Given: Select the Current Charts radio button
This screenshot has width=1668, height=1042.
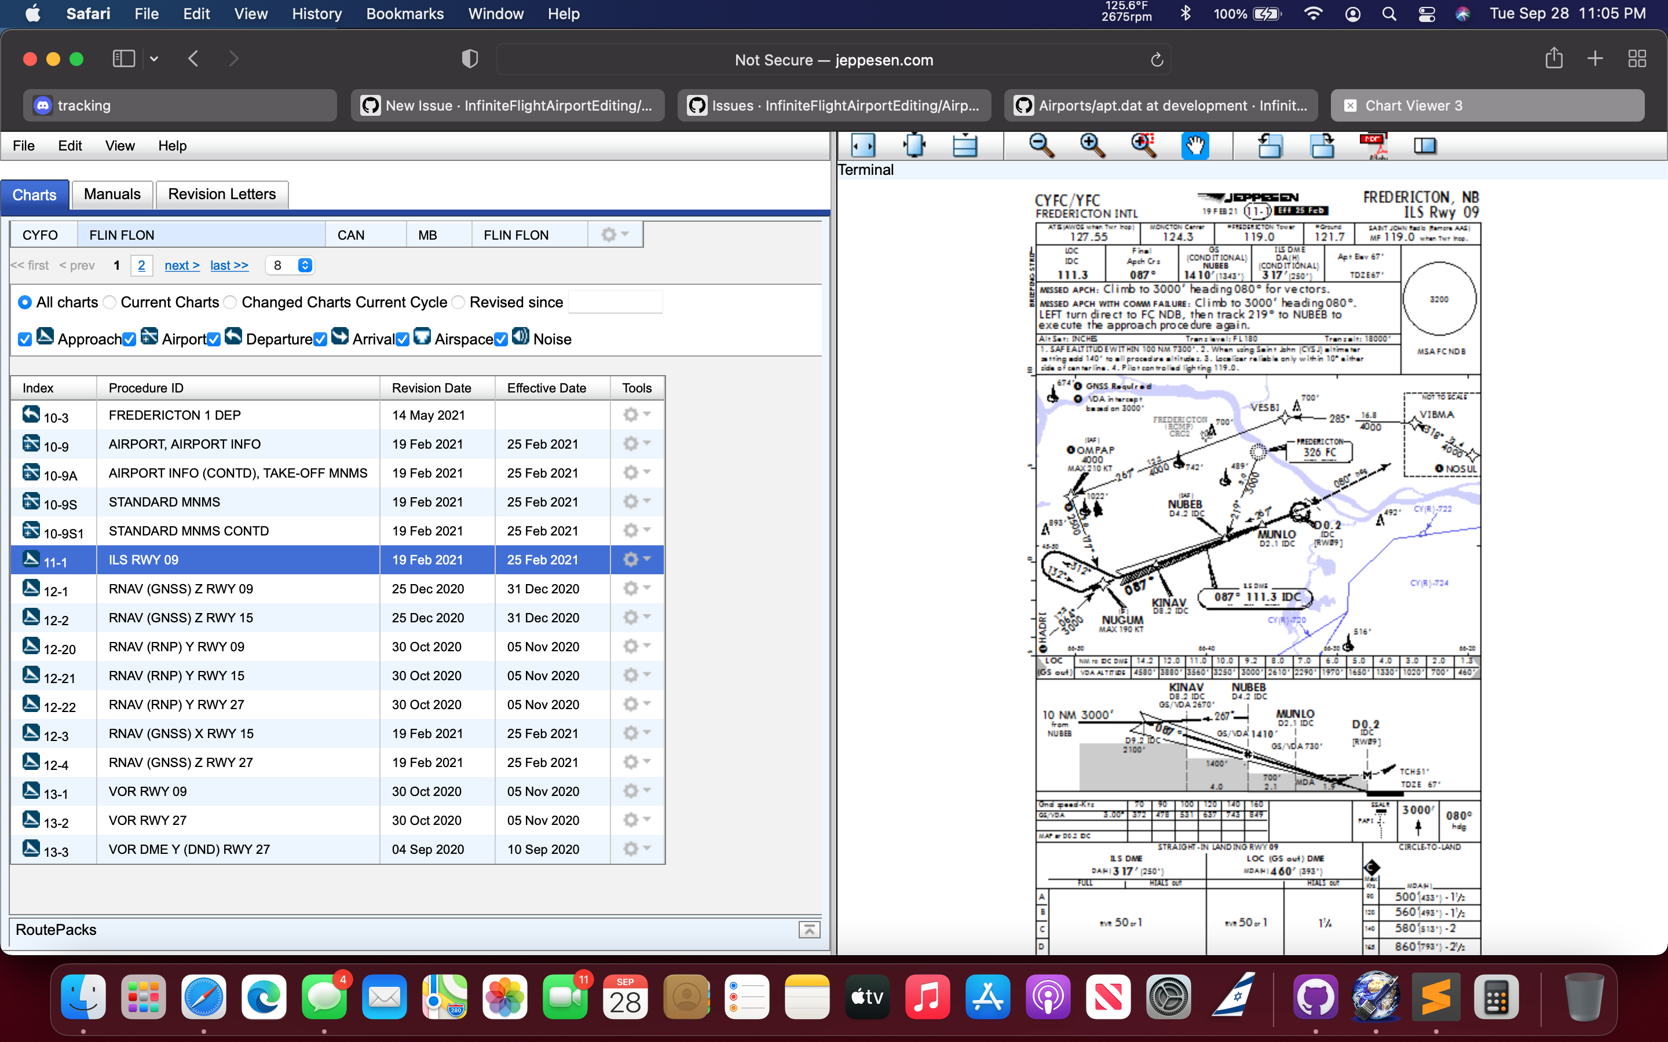Looking at the screenshot, I should [109, 302].
